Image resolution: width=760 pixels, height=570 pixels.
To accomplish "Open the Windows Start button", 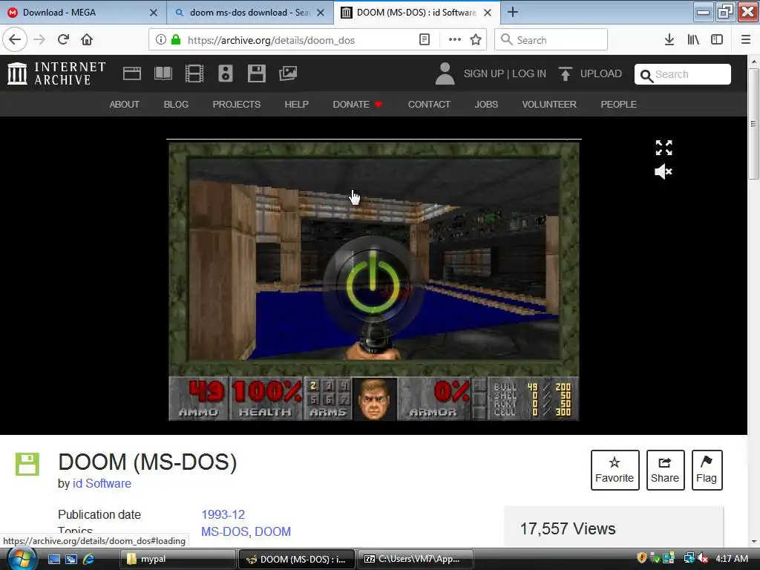I will pos(22,559).
